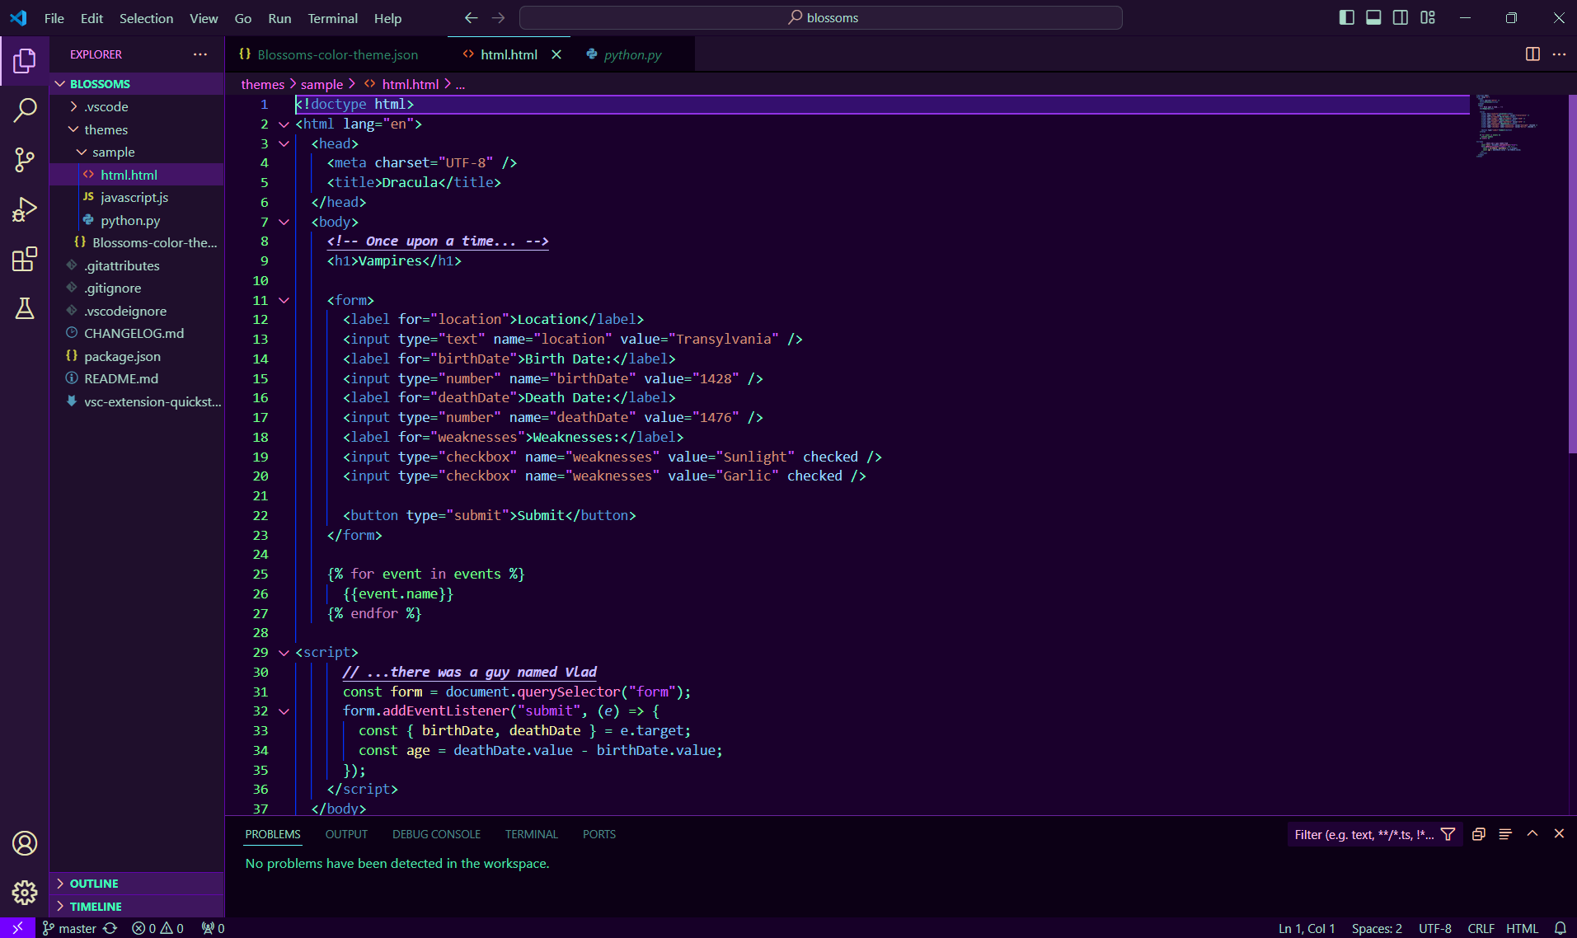The height and width of the screenshot is (938, 1577).
Task: Close the bottom panel
Action: point(1559,834)
